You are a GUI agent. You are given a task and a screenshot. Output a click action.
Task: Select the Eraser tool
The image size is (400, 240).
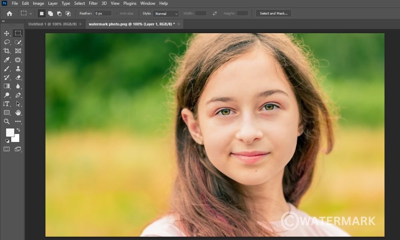(18, 78)
